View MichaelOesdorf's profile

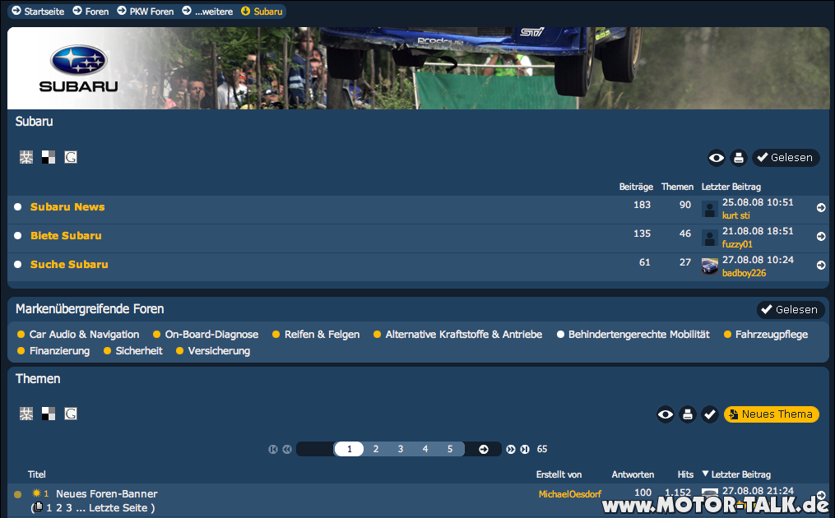click(570, 494)
